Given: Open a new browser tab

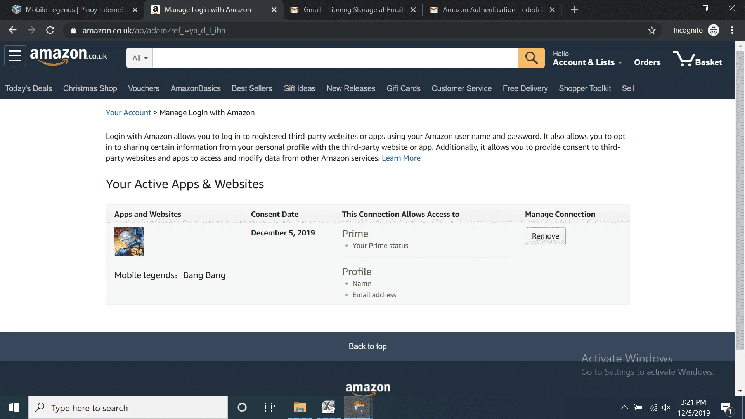Looking at the screenshot, I should [x=574, y=10].
